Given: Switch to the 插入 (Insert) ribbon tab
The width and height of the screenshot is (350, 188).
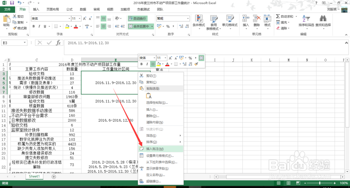Looking at the screenshot, I should point(36,9).
